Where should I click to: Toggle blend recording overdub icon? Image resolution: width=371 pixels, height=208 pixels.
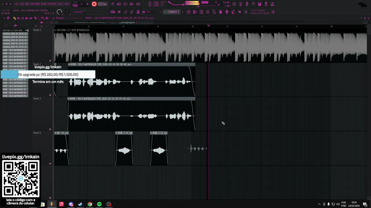(x=132, y=4)
